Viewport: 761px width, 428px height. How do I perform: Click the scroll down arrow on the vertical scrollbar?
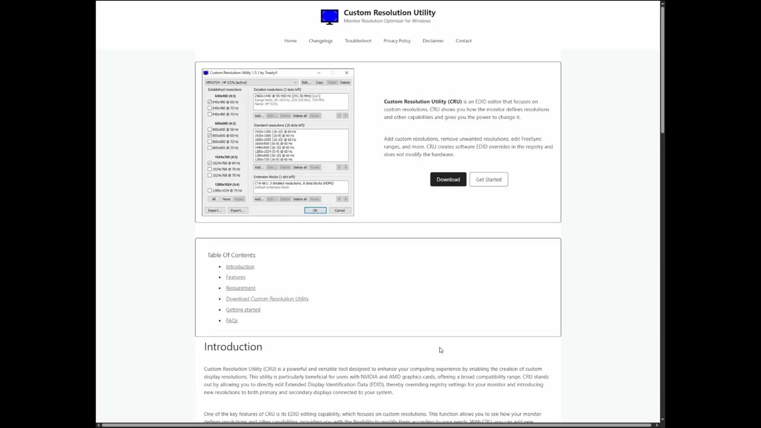[662, 418]
